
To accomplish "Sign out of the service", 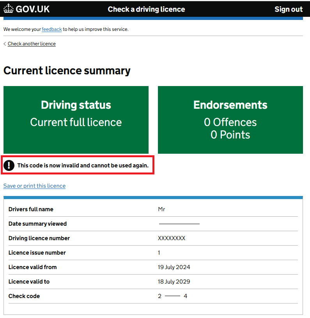I will coord(288,9).
